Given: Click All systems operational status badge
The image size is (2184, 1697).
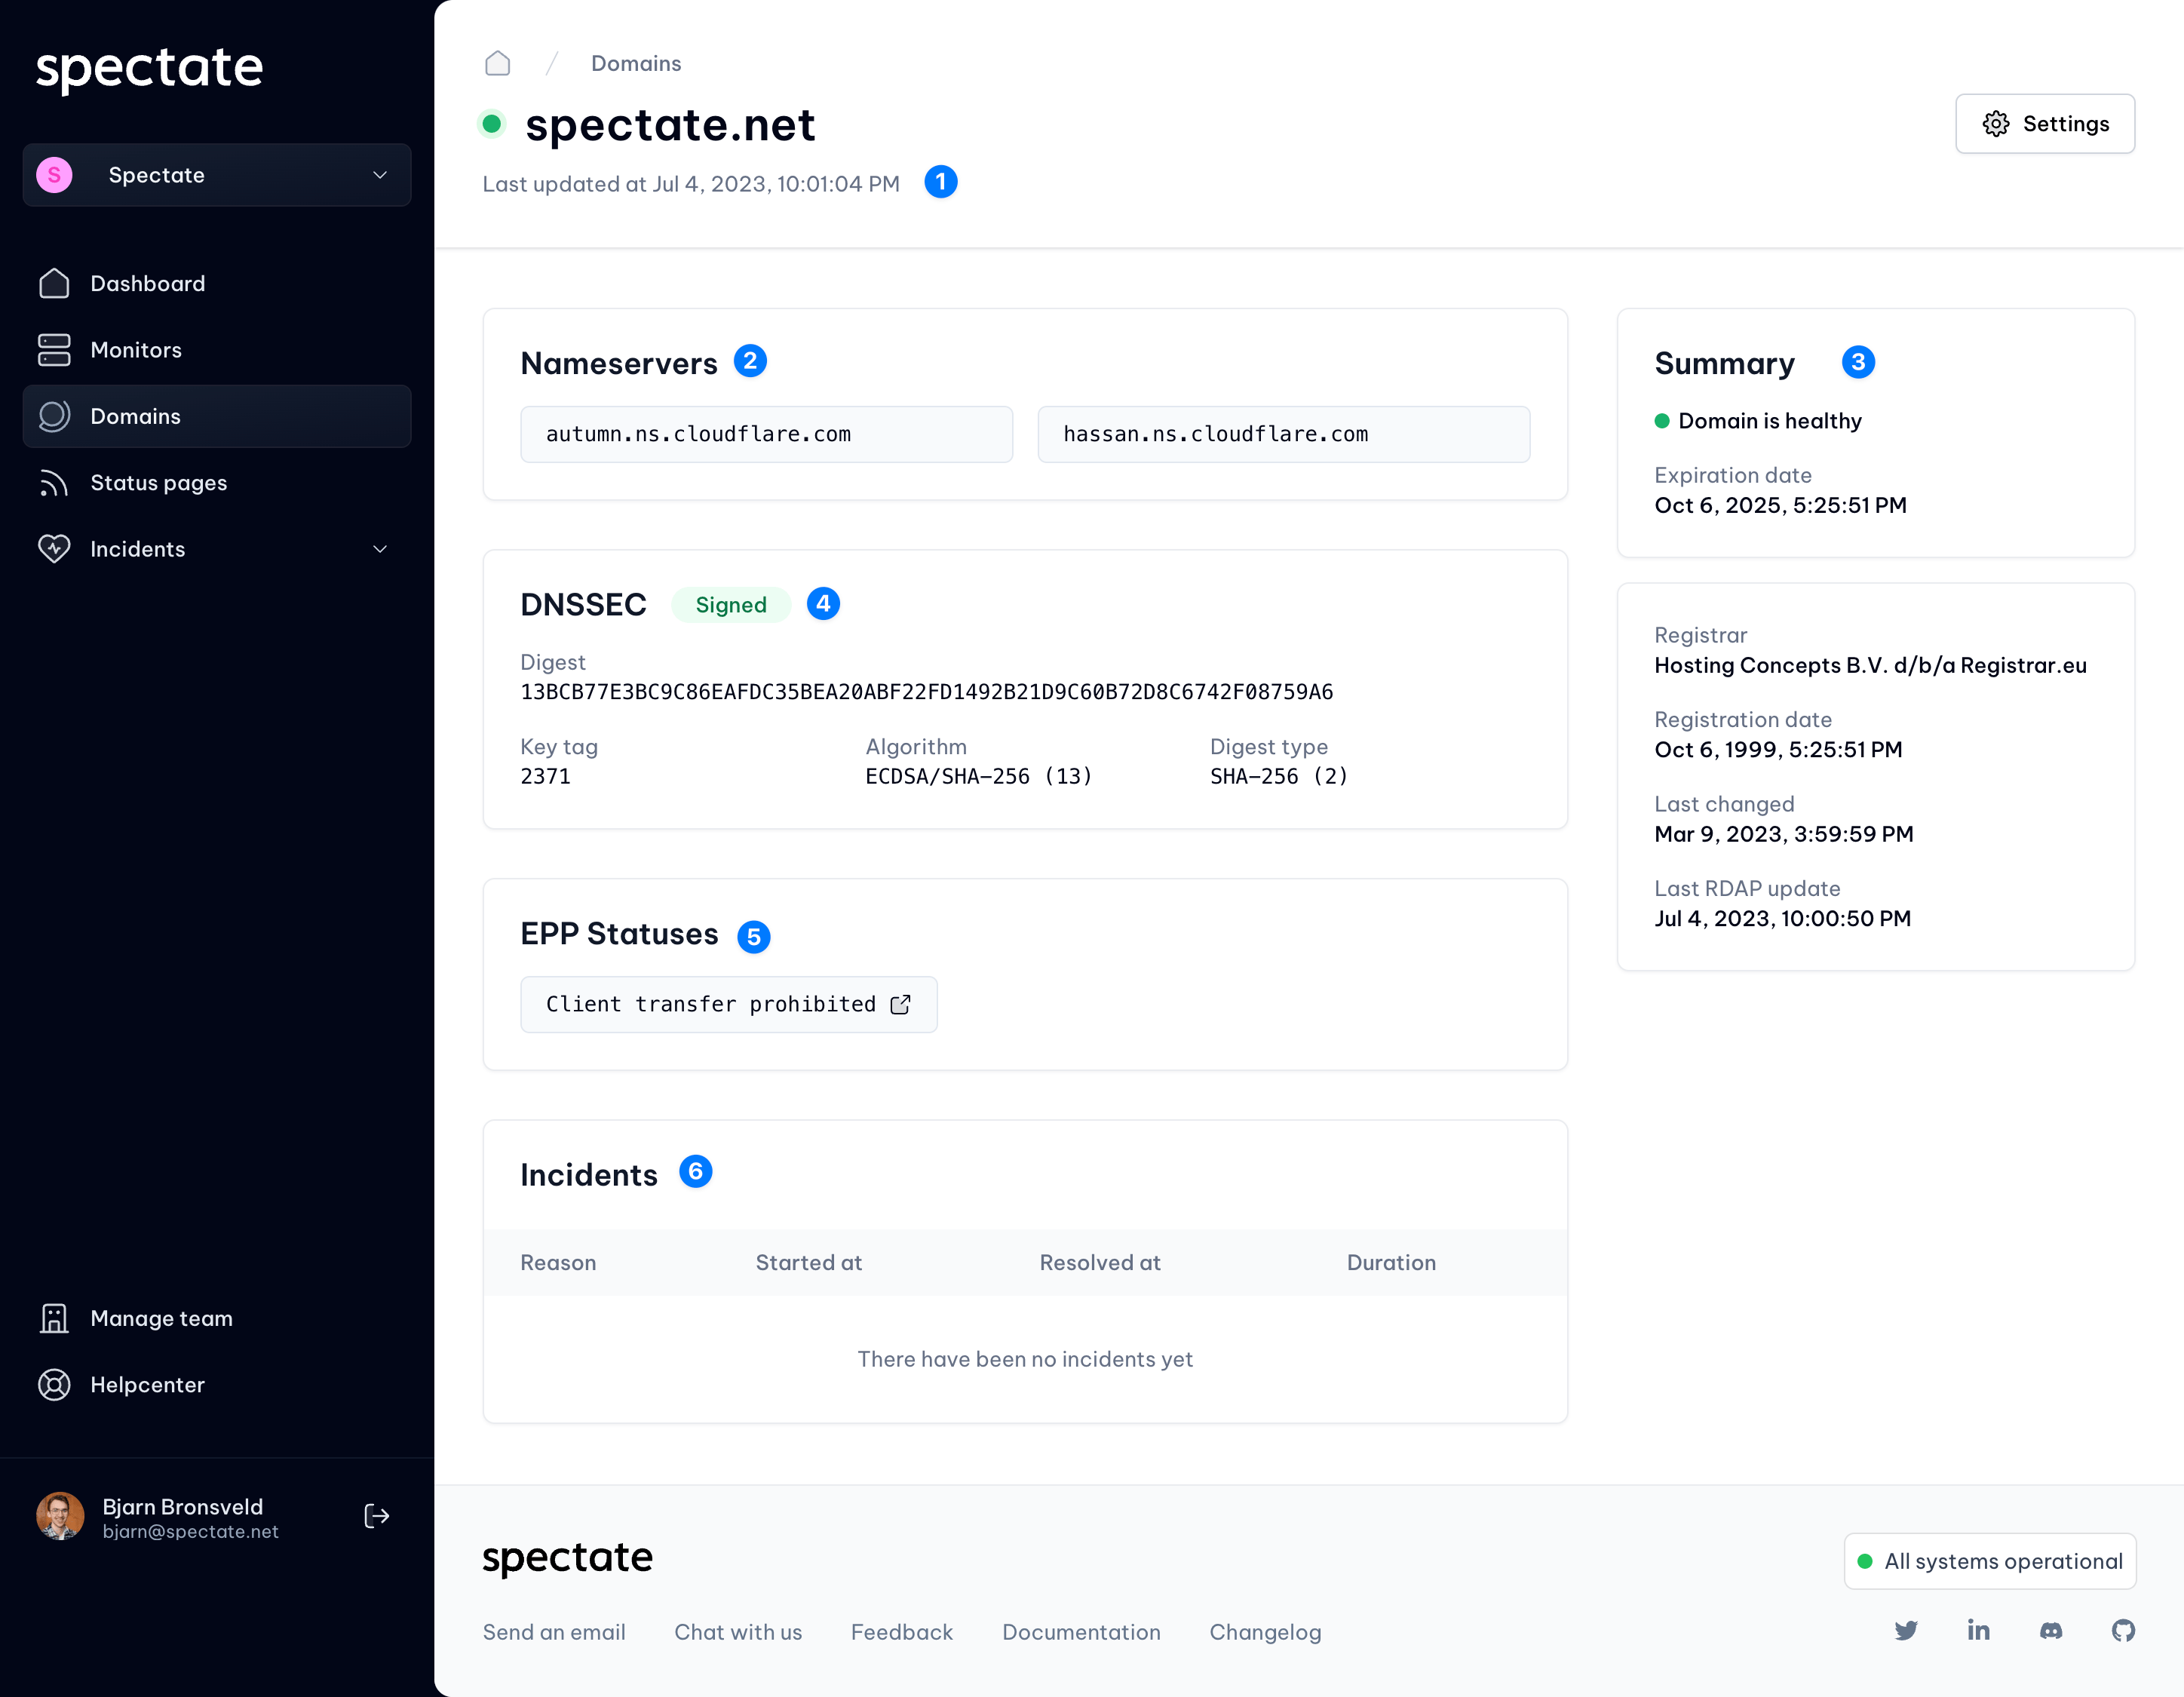Looking at the screenshot, I should (1990, 1561).
